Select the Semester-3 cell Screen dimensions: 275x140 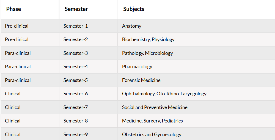[x=88, y=53]
